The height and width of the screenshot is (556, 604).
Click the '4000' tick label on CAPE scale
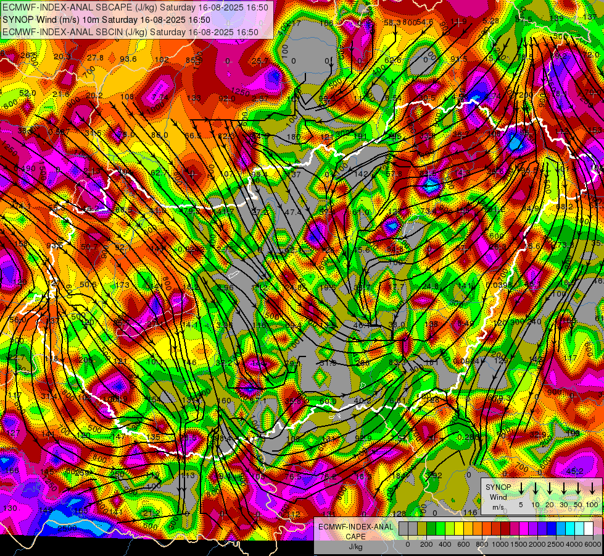click(574, 544)
